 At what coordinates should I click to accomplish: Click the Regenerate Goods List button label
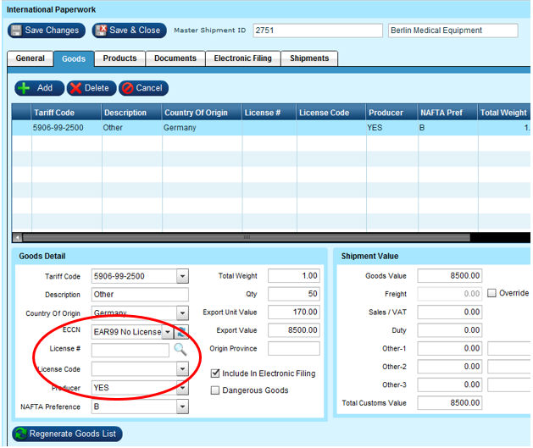coord(72,434)
